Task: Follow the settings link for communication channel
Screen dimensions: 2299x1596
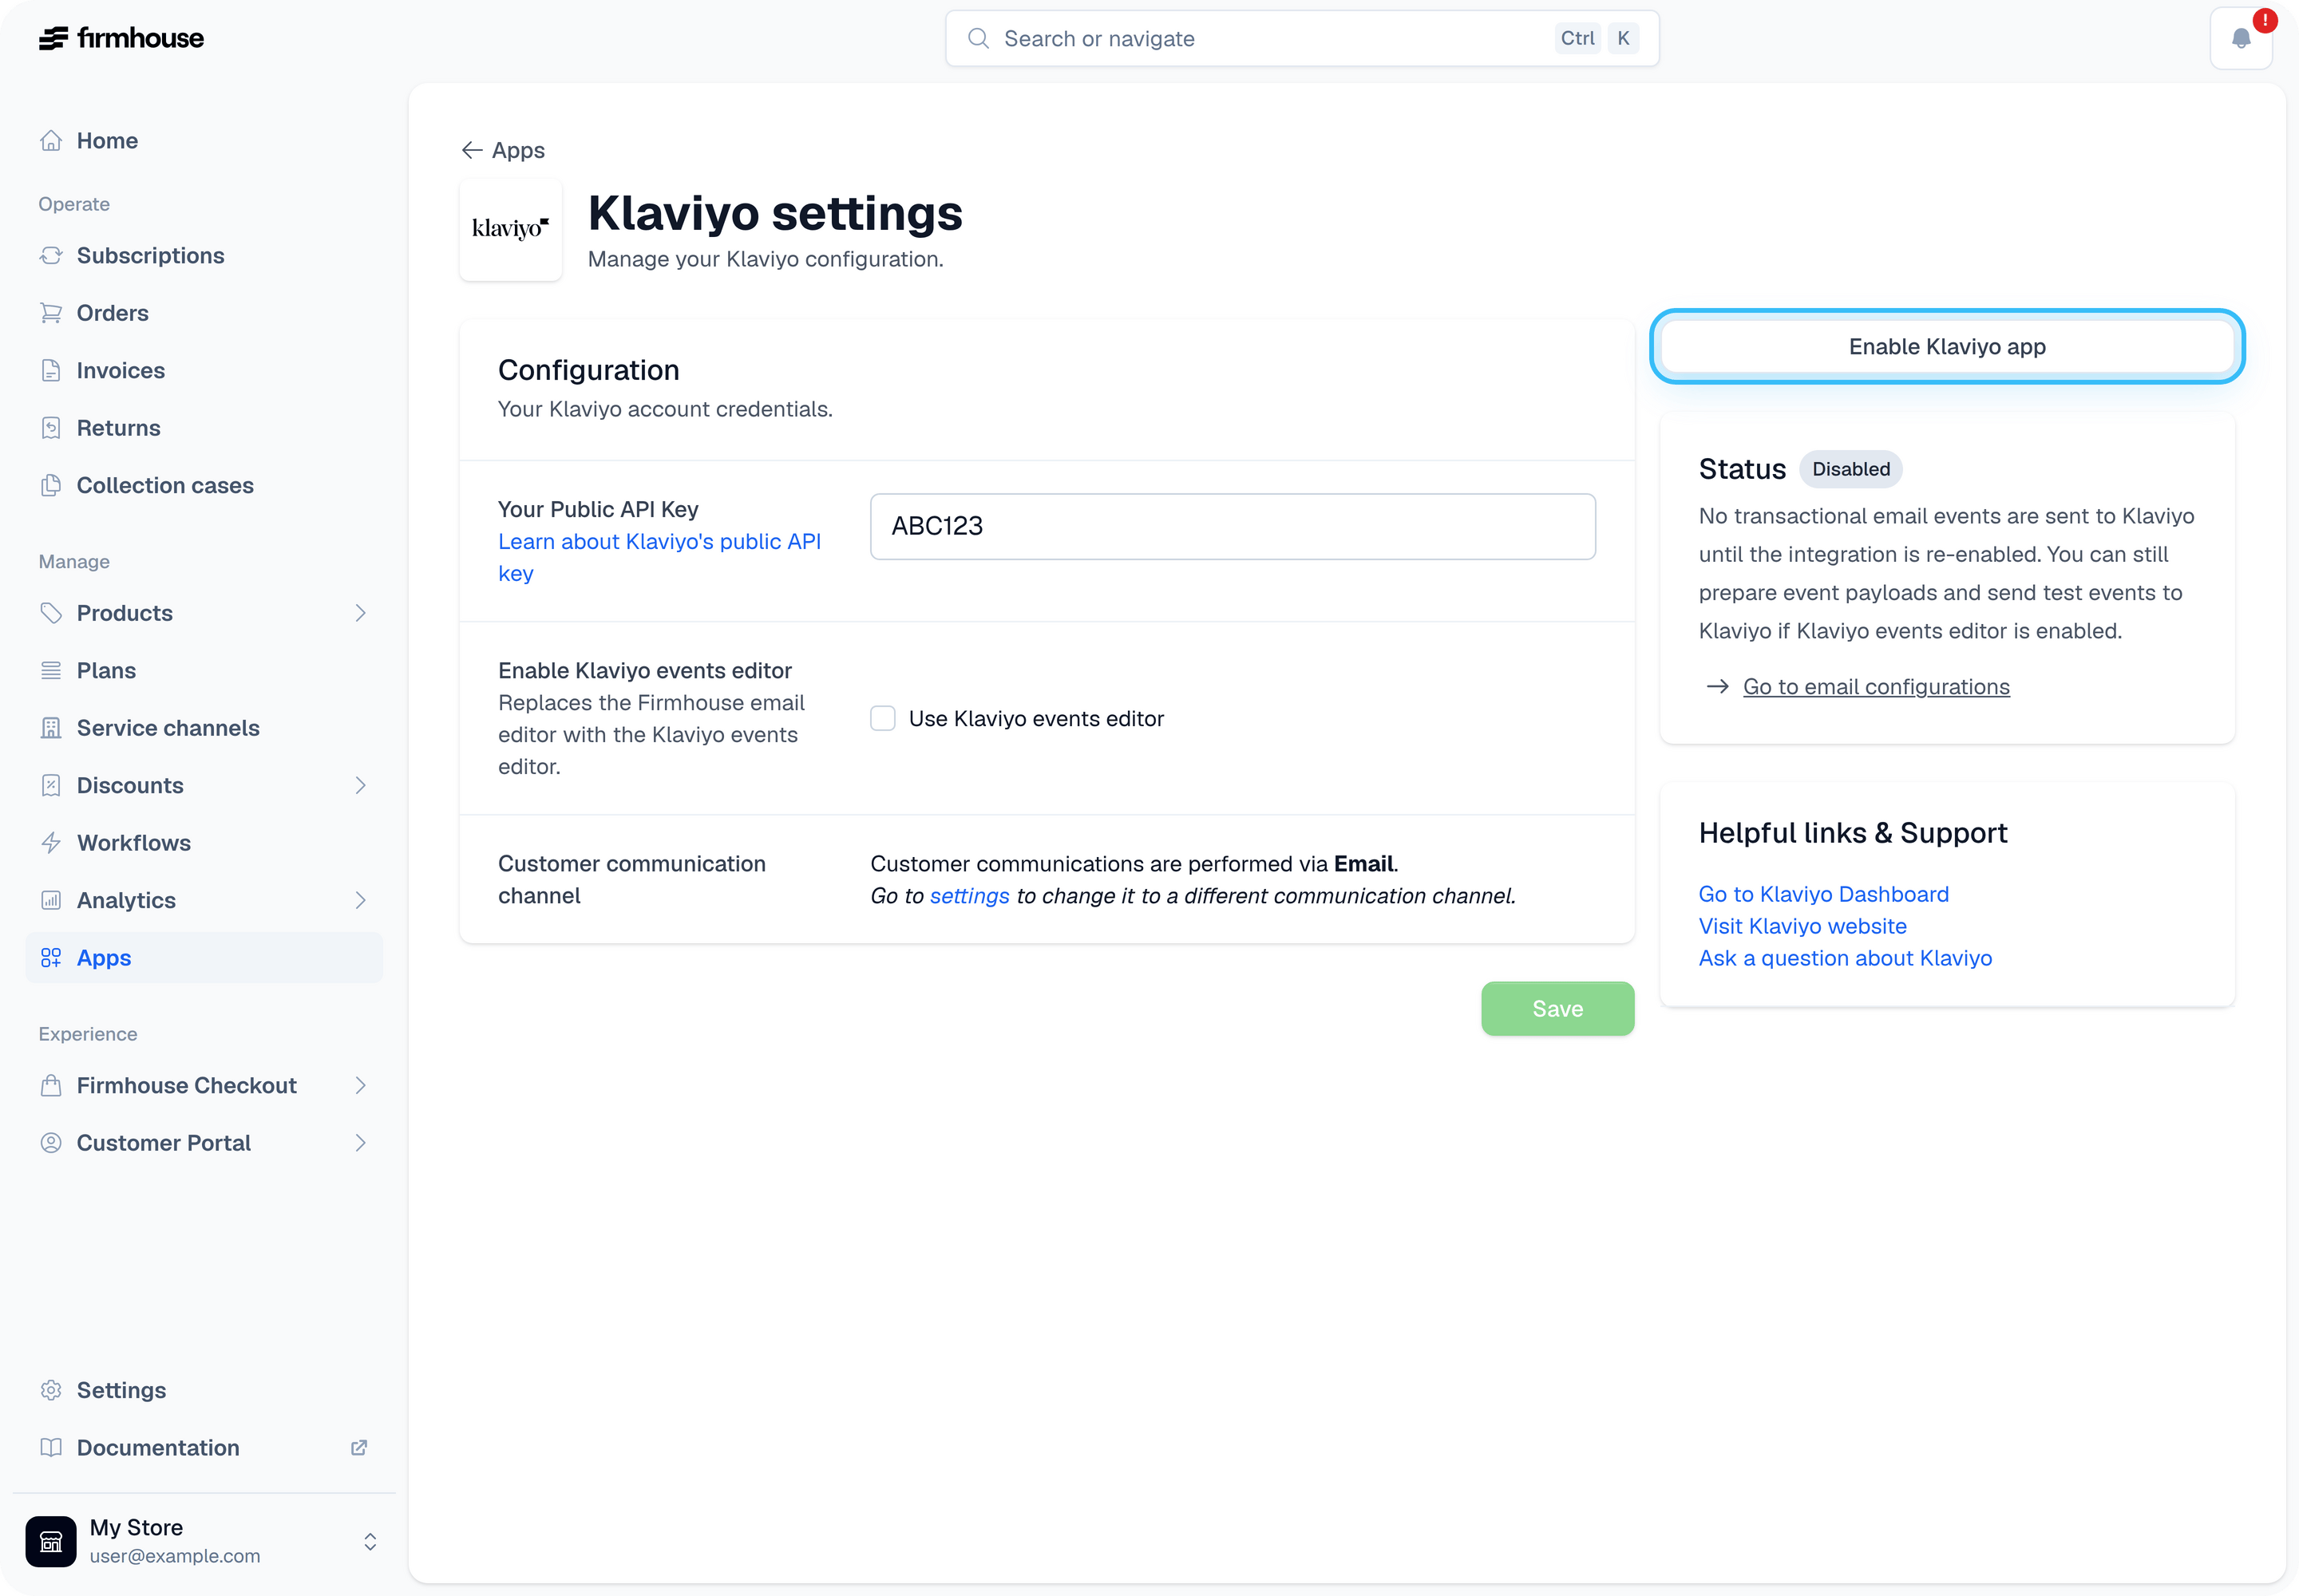Action: 969,896
